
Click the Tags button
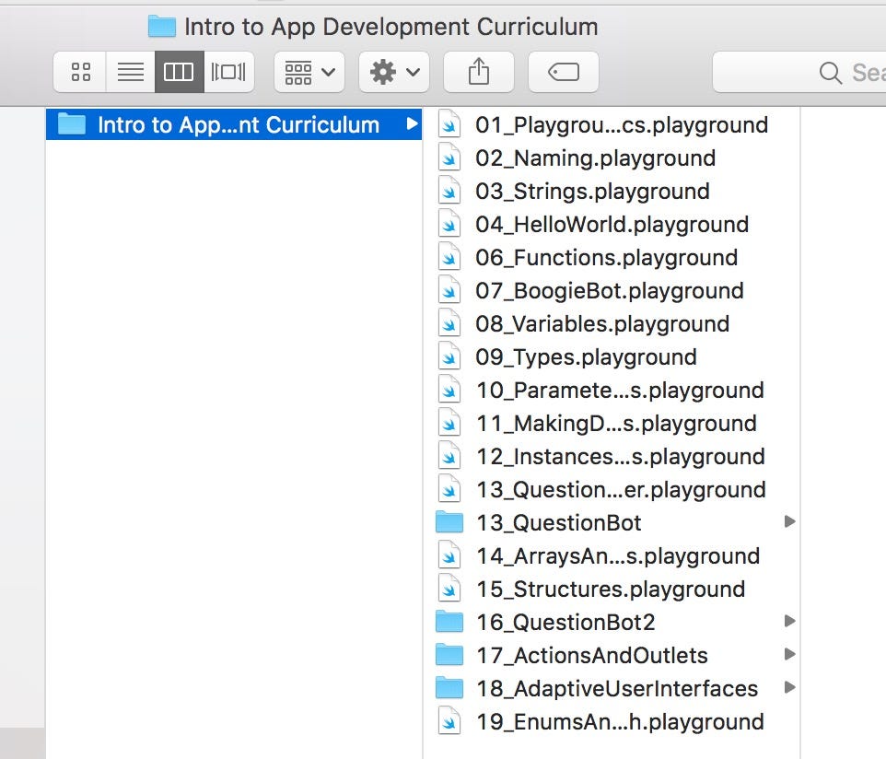563,71
